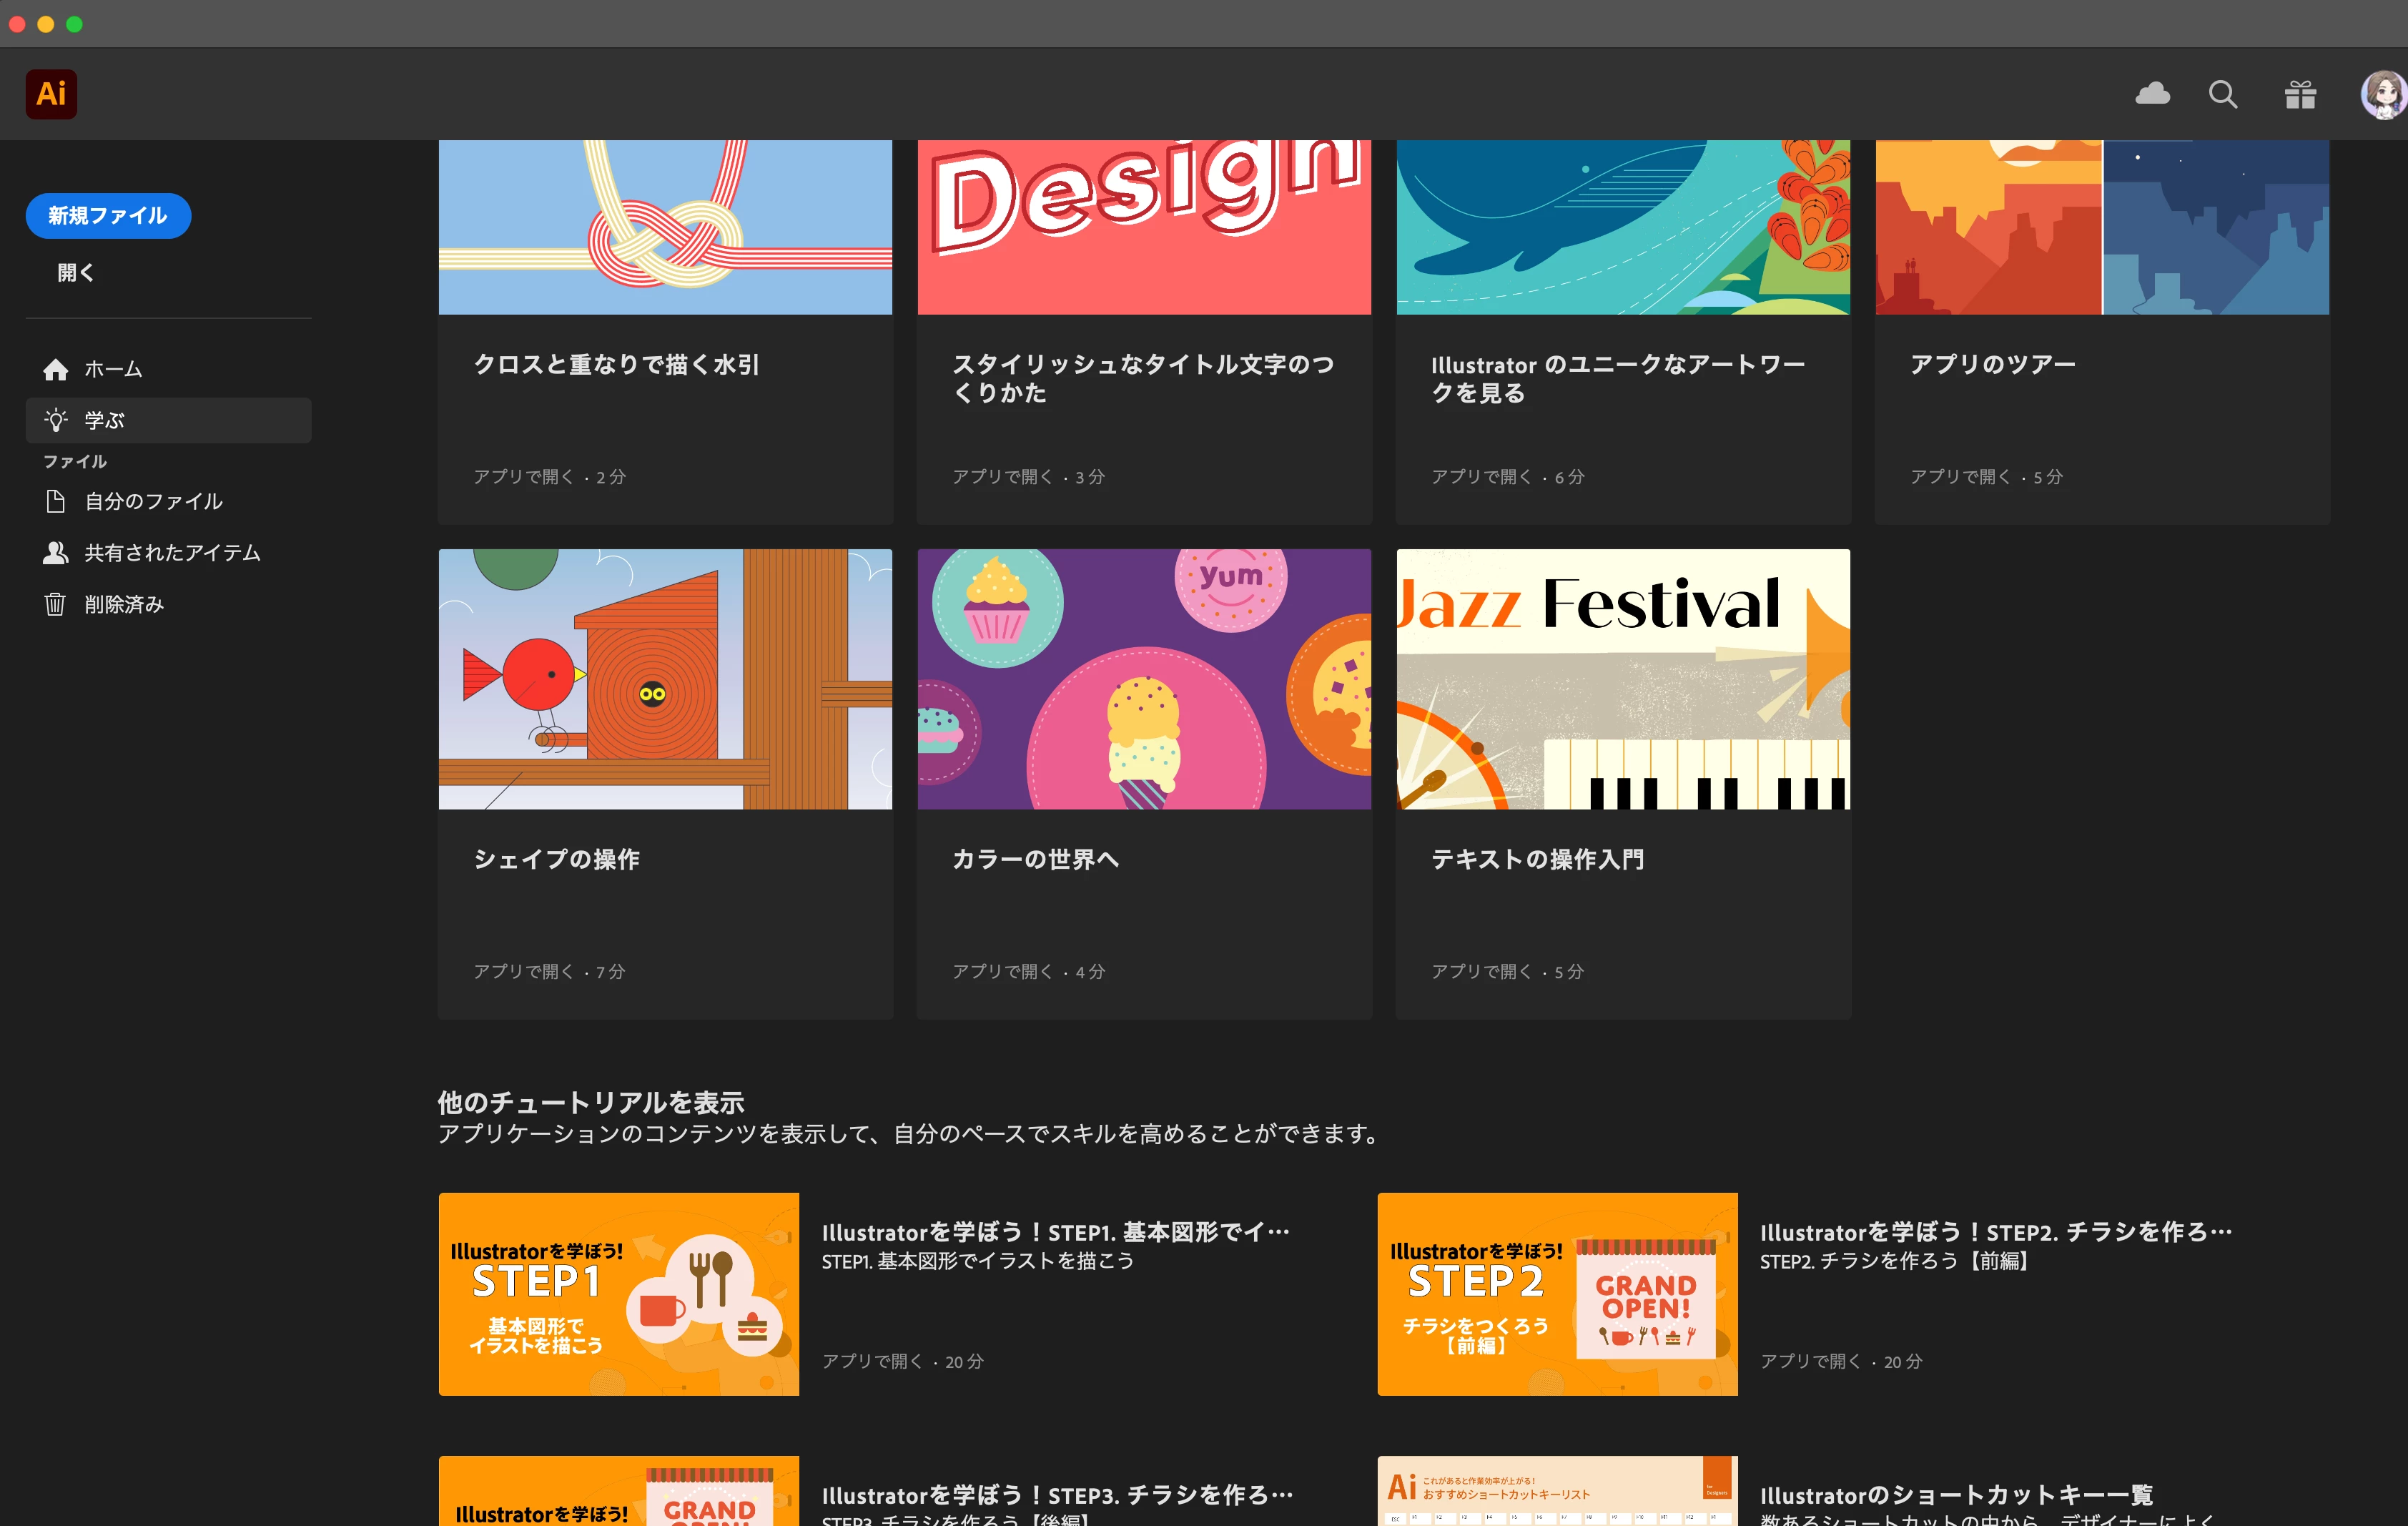This screenshot has height=1526, width=2408.
Task: Open the Jazz Festival テキストの操作入門 thumbnail
Action: click(1622, 679)
